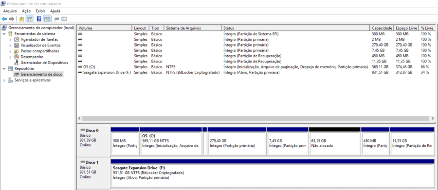Sort by Capacidade column header
Viewport: 438px width, 190px height.
(x=382, y=28)
